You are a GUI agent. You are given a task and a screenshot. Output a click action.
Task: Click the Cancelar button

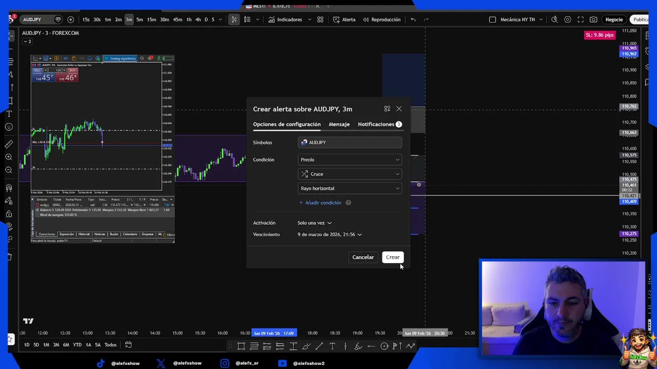(363, 257)
